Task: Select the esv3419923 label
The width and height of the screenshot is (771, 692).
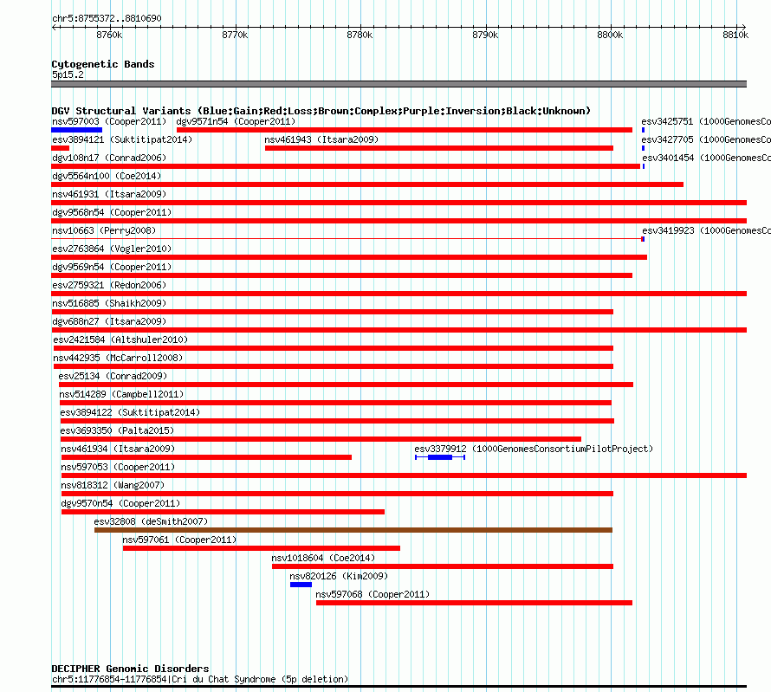Action: (707, 230)
